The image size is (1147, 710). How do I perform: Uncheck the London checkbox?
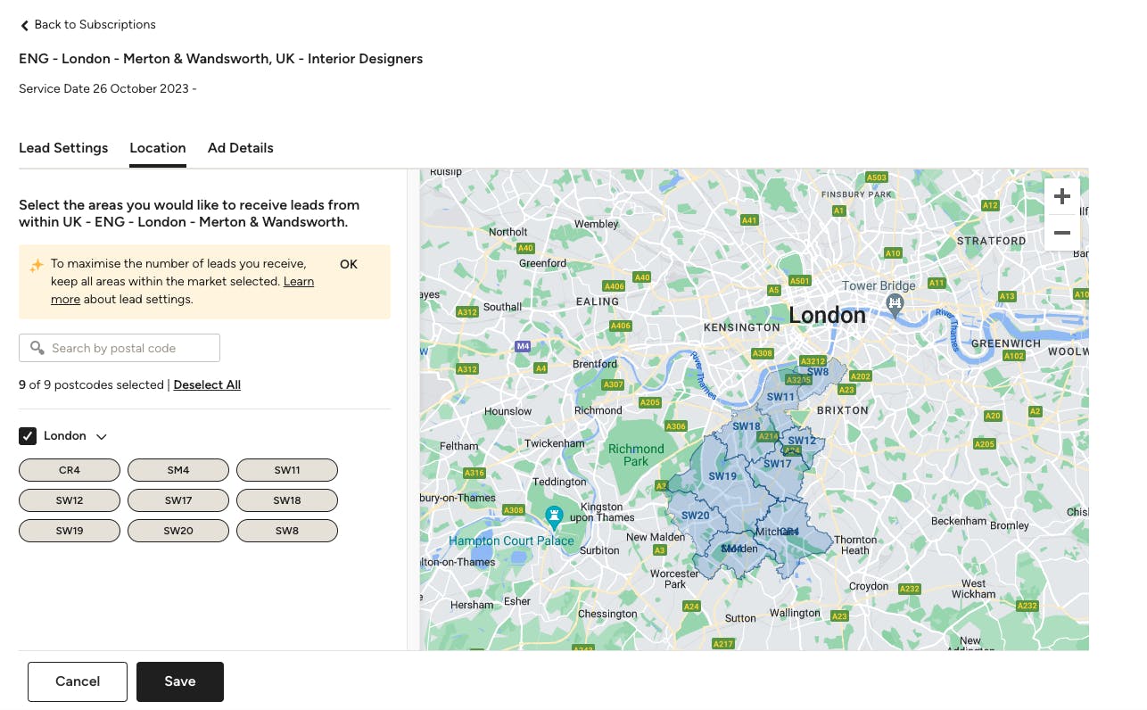click(28, 436)
